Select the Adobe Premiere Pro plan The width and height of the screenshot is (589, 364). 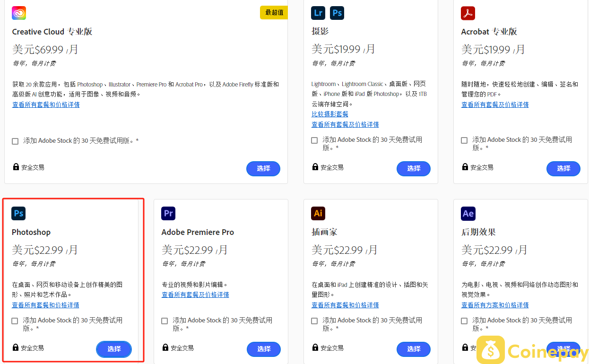click(x=264, y=349)
